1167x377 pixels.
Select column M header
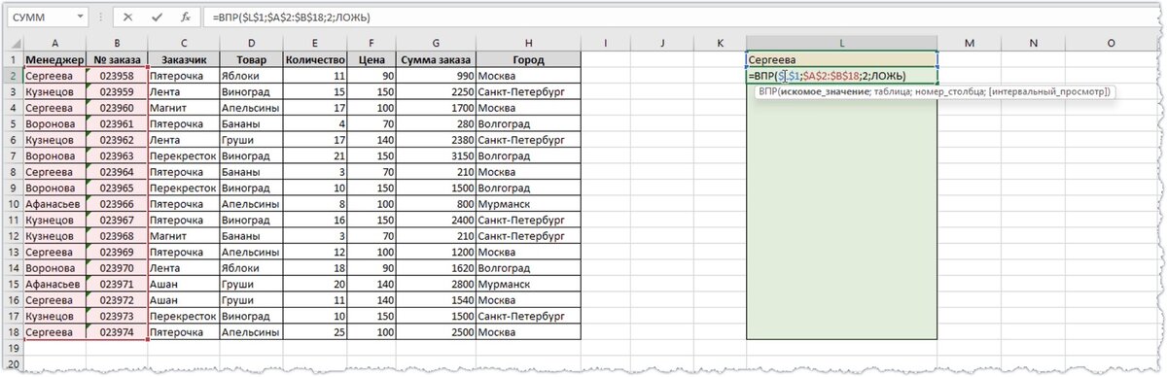click(x=970, y=43)
